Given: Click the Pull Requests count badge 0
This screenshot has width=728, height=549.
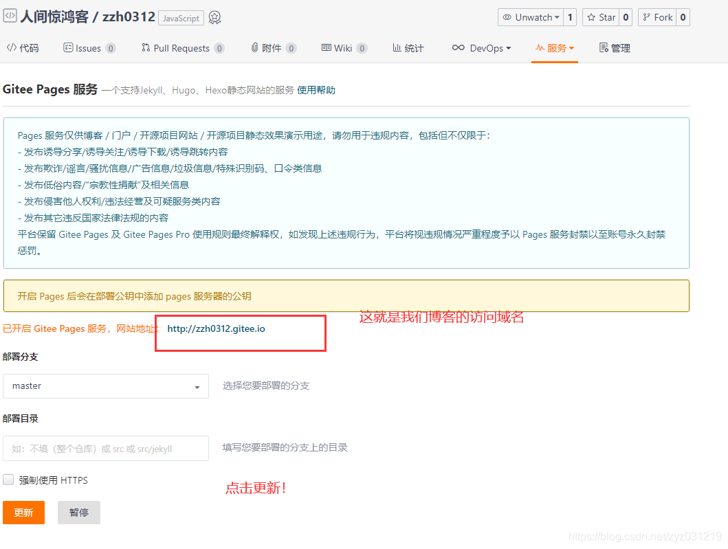Looking at the screenshot, I should (x=219, y=48).
